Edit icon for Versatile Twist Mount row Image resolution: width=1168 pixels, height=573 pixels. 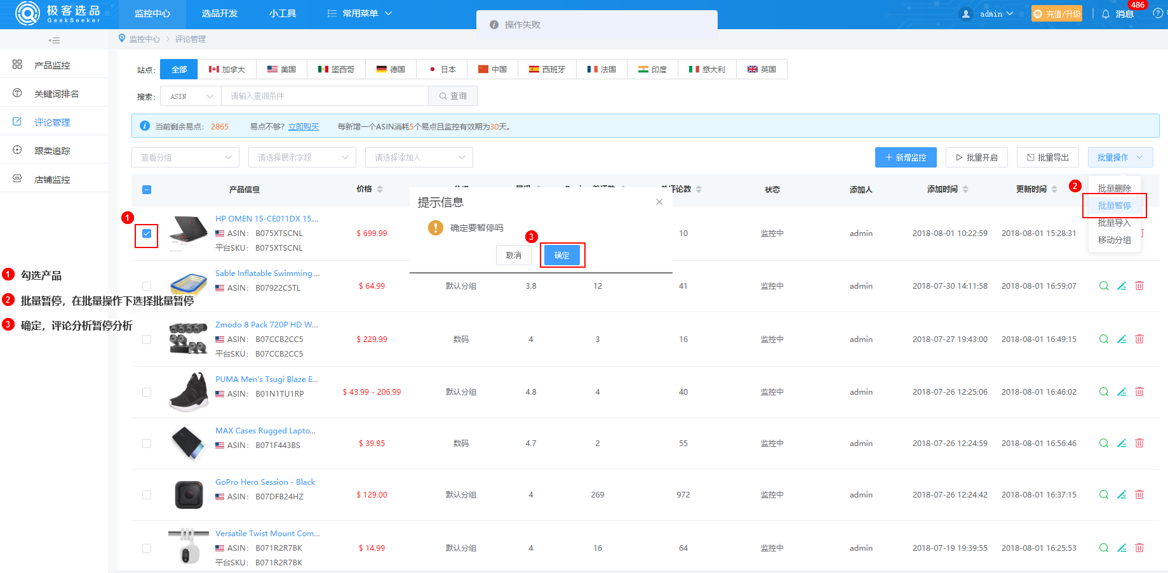pyautogui.click(x=1122, y=548)
